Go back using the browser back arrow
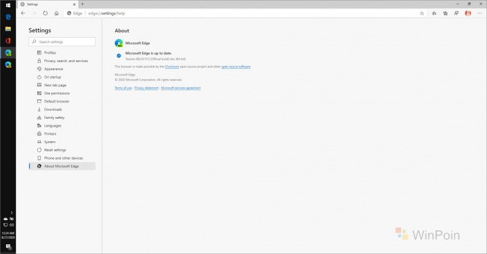This screenshot has width=487, height=254. 23,13
